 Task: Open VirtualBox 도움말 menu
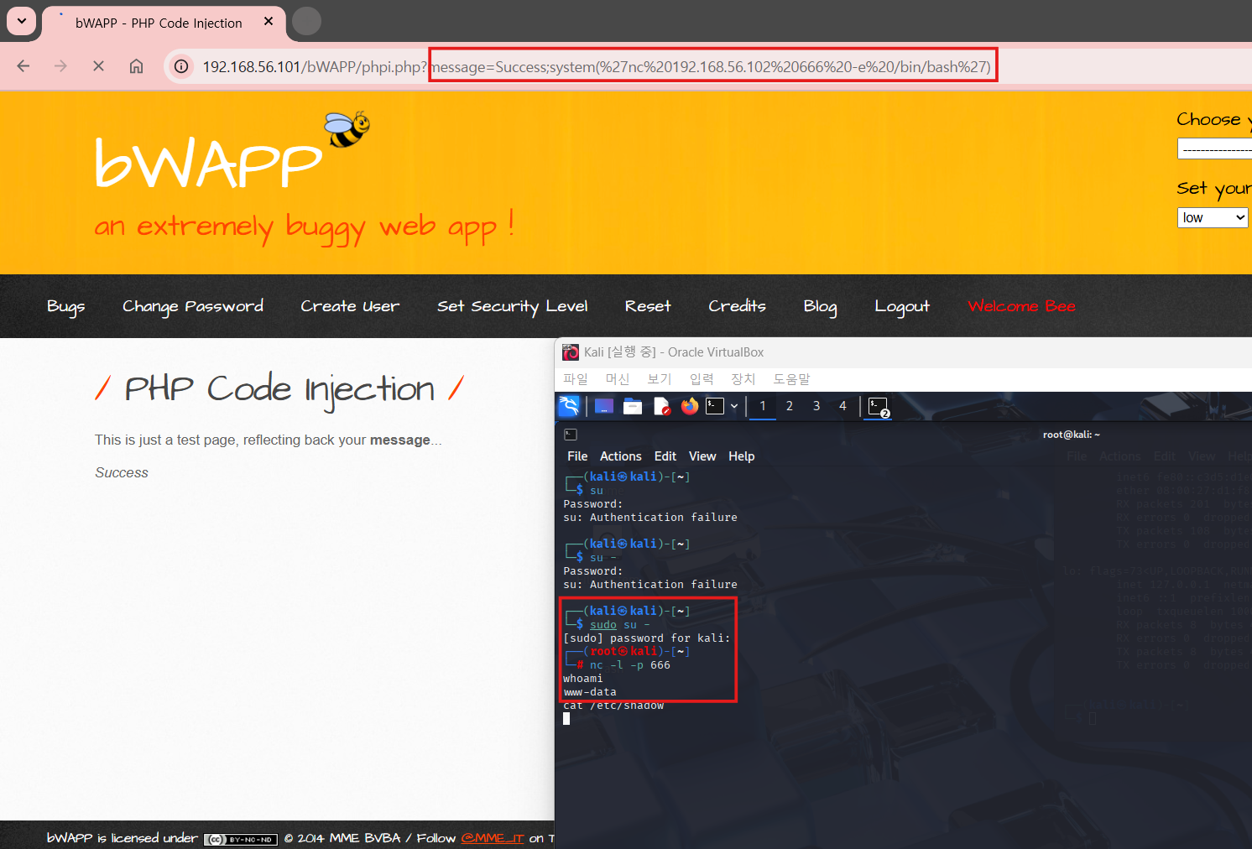point(791,379)
